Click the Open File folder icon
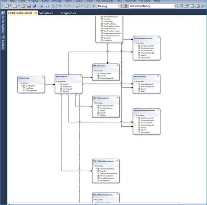207x205 pixels. [23, 6]
